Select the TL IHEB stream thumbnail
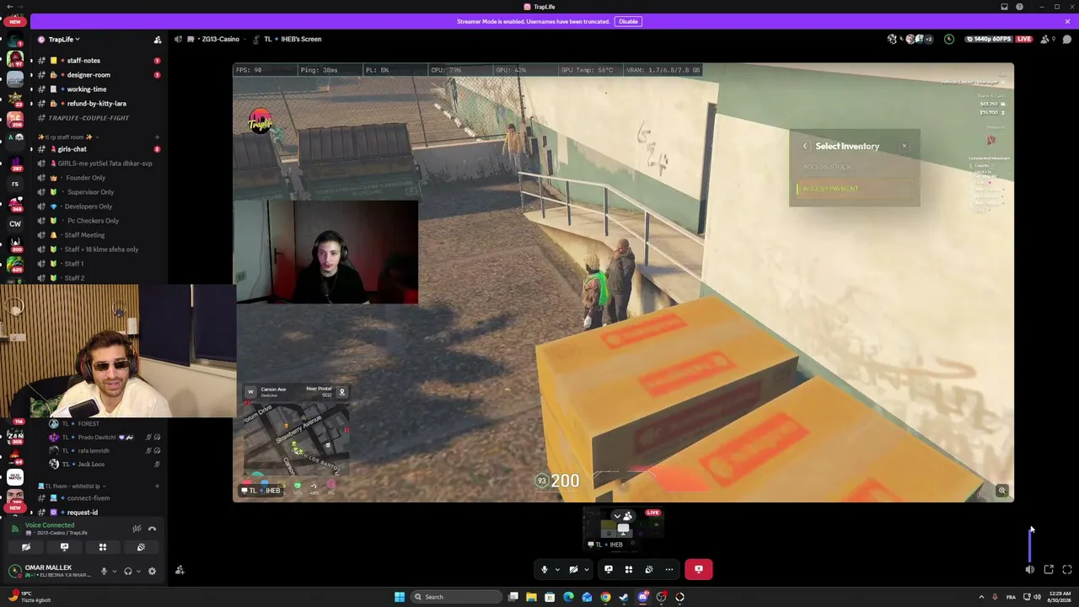1079x607 pixels. coord(624,529)
